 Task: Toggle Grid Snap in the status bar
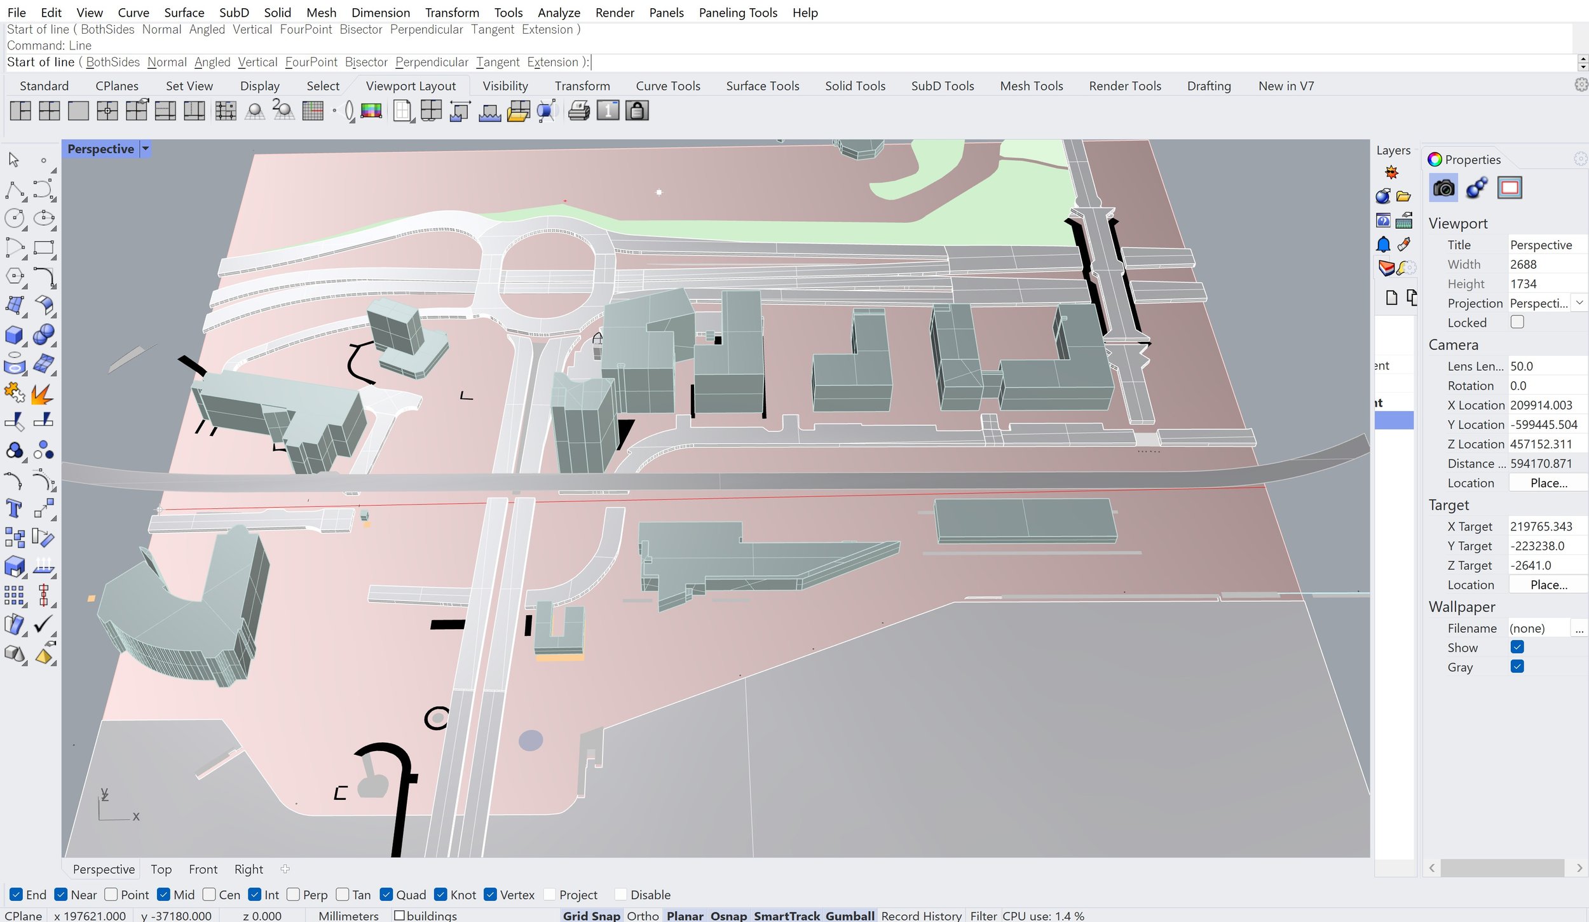(x=591, y=916)
